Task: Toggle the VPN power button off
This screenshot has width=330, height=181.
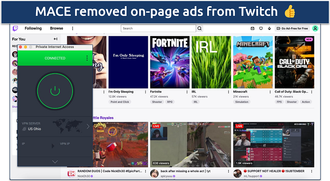Action: point(55,91)
